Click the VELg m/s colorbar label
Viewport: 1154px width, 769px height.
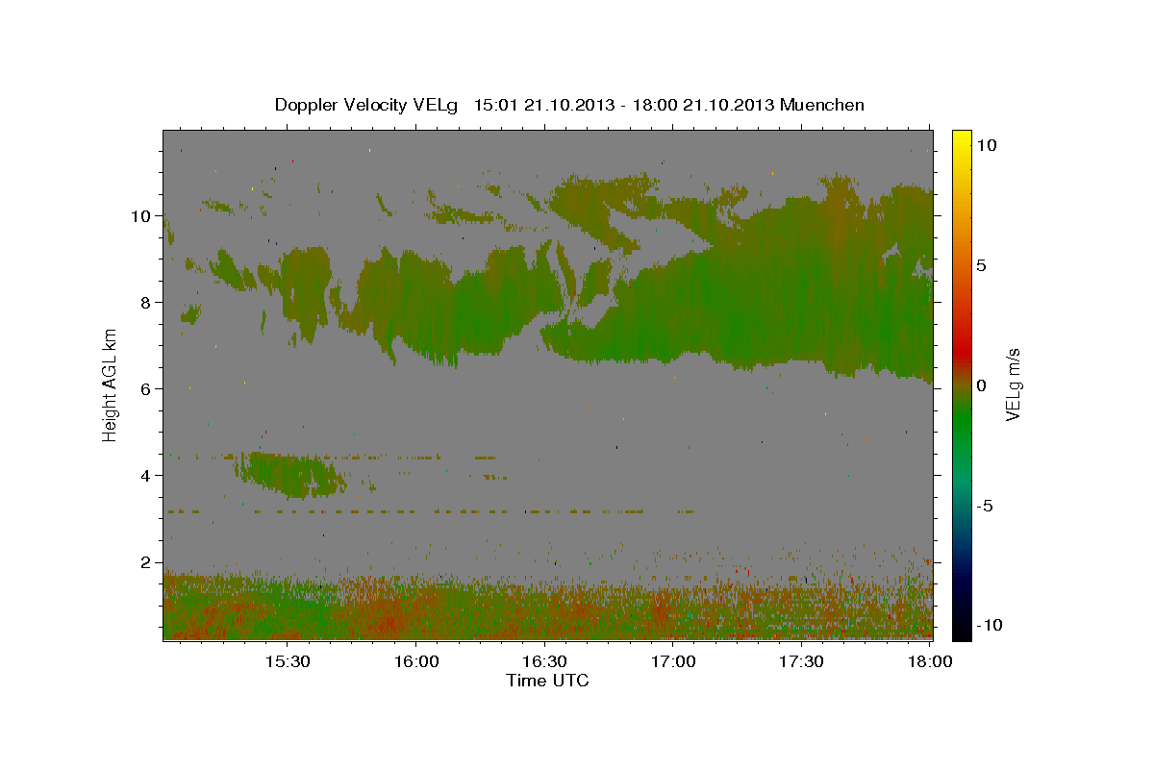pyautogui.click(x=1013, y=384)
